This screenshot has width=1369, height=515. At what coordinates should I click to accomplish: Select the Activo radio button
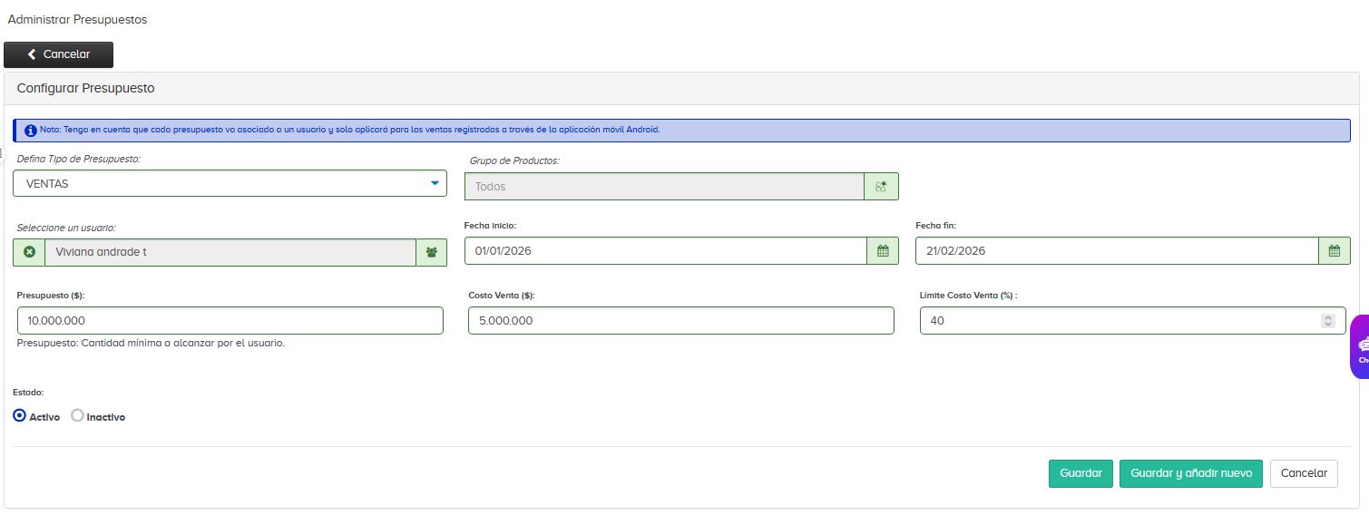[x=20, y=415]
